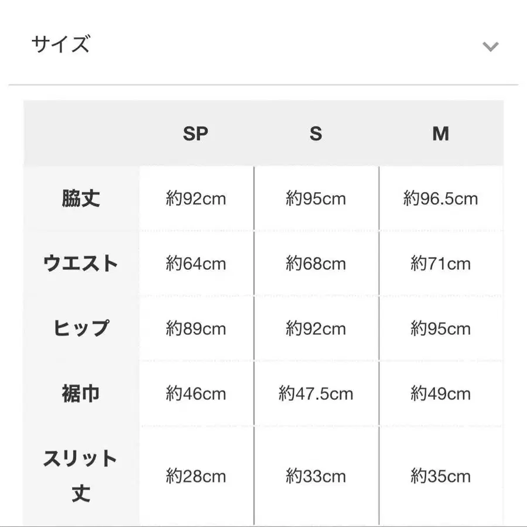Select the M column header
This screenshot has height=527, width=527.
point(441,134)
